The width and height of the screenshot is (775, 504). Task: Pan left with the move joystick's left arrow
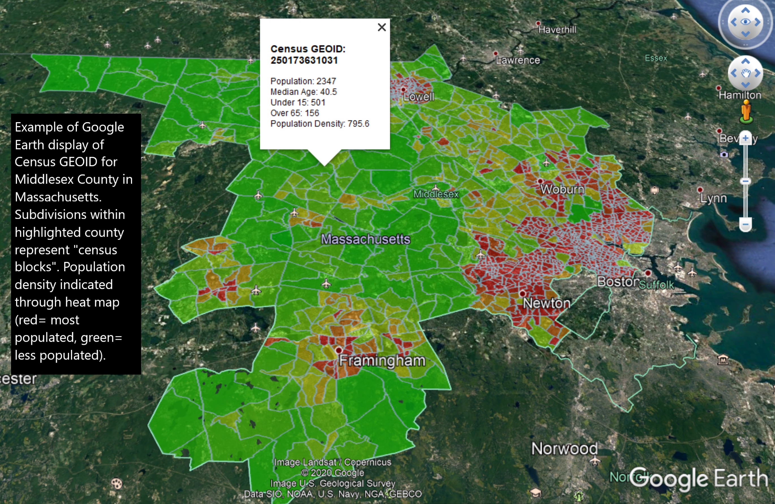click(734, 73)
